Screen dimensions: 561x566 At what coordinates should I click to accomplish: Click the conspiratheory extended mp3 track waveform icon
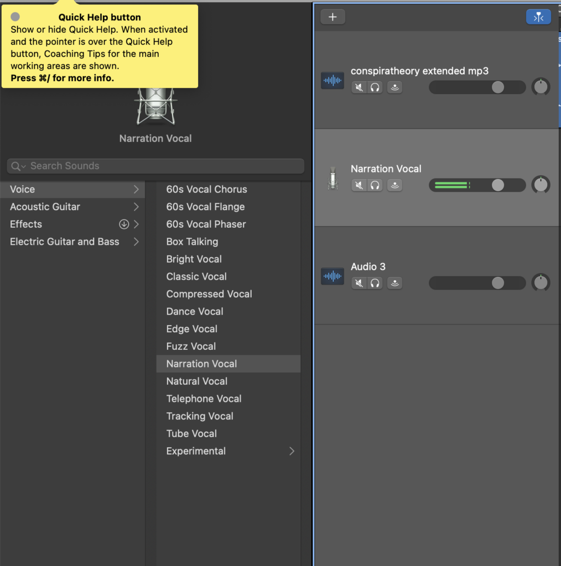333,80
